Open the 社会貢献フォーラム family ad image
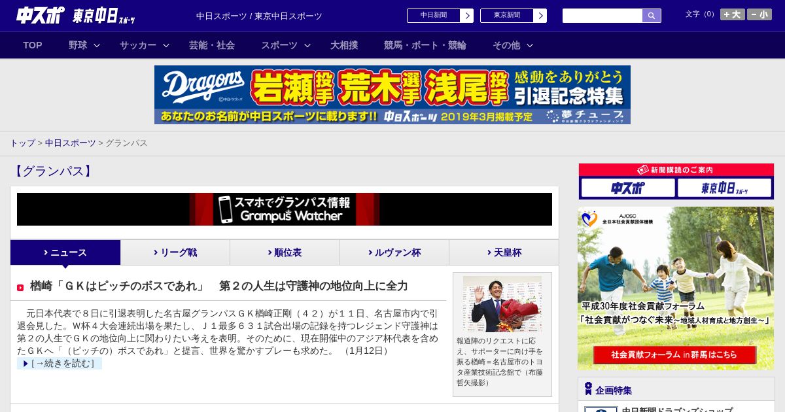785x412 pixels. click(676, 288)
